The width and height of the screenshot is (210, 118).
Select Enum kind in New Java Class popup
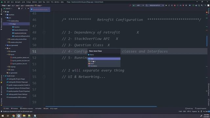click(104, 64)
